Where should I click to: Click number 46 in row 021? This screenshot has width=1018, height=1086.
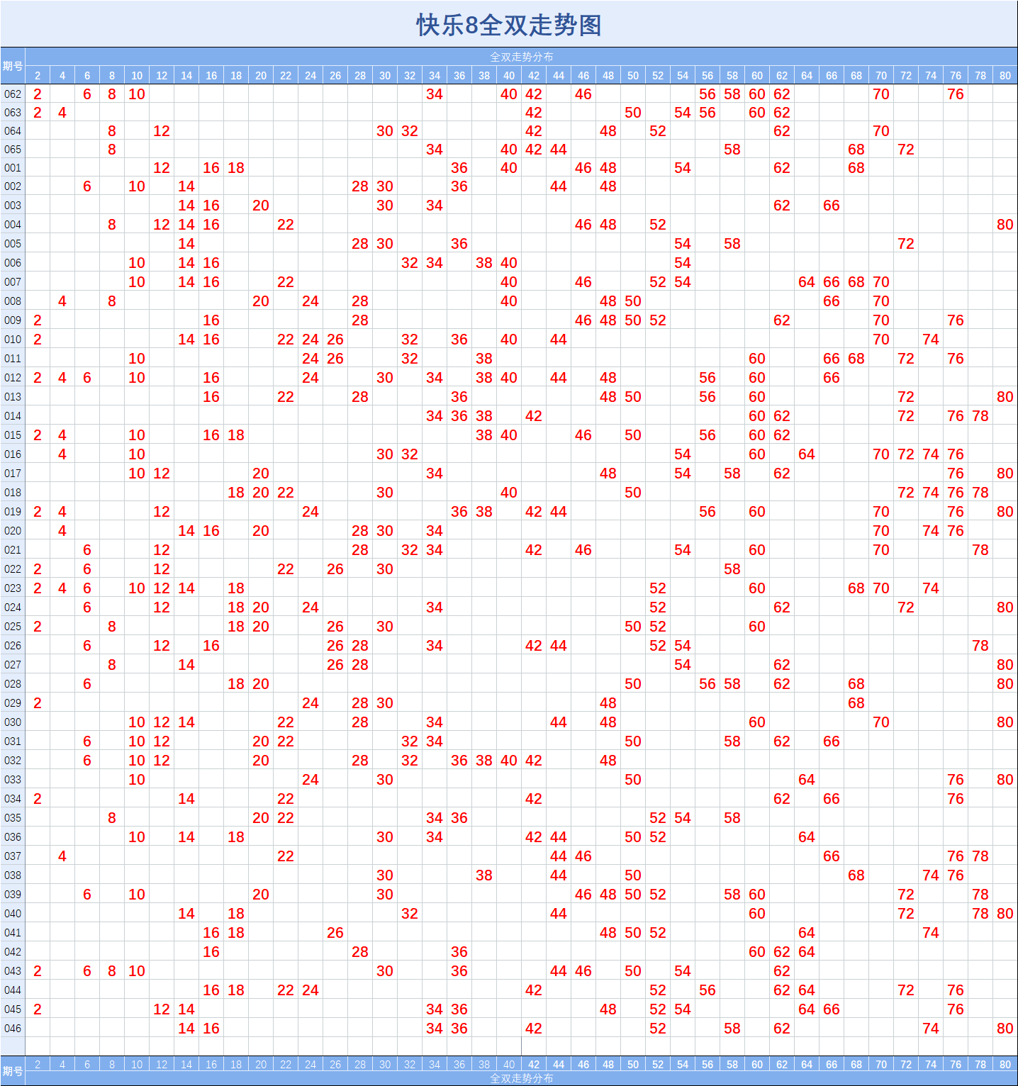[x=583, y=550]
